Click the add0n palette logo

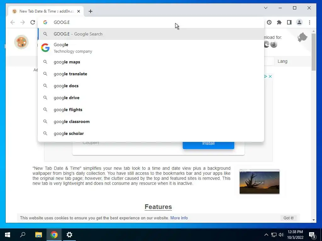(x=21, y=42)
